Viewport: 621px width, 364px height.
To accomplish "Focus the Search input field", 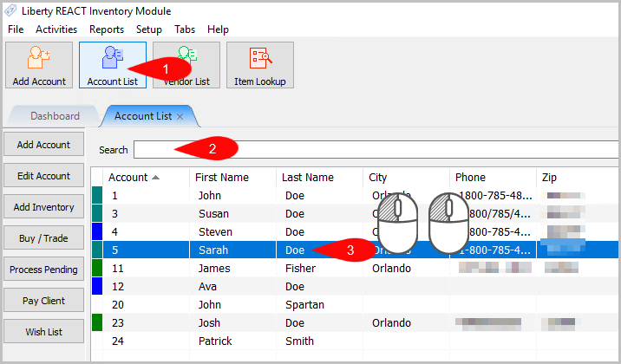I will (376, 150).
